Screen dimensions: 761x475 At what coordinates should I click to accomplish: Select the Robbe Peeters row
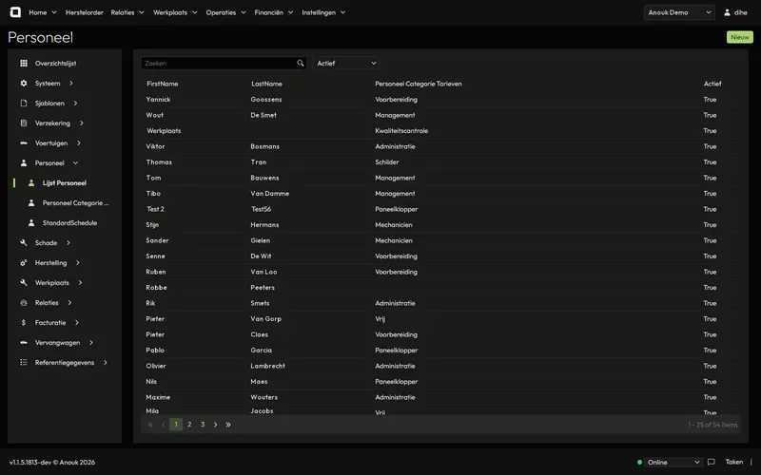click(x=440, y=288)
